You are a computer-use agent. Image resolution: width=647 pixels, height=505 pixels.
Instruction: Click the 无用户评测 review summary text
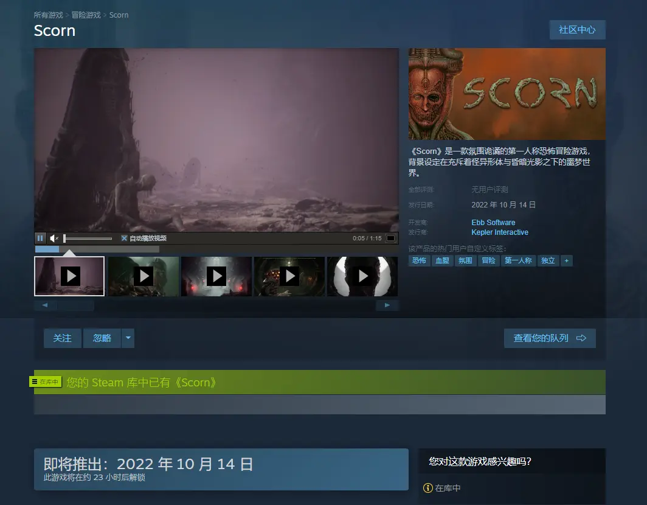pyautogui.click(x=490, y=190)
